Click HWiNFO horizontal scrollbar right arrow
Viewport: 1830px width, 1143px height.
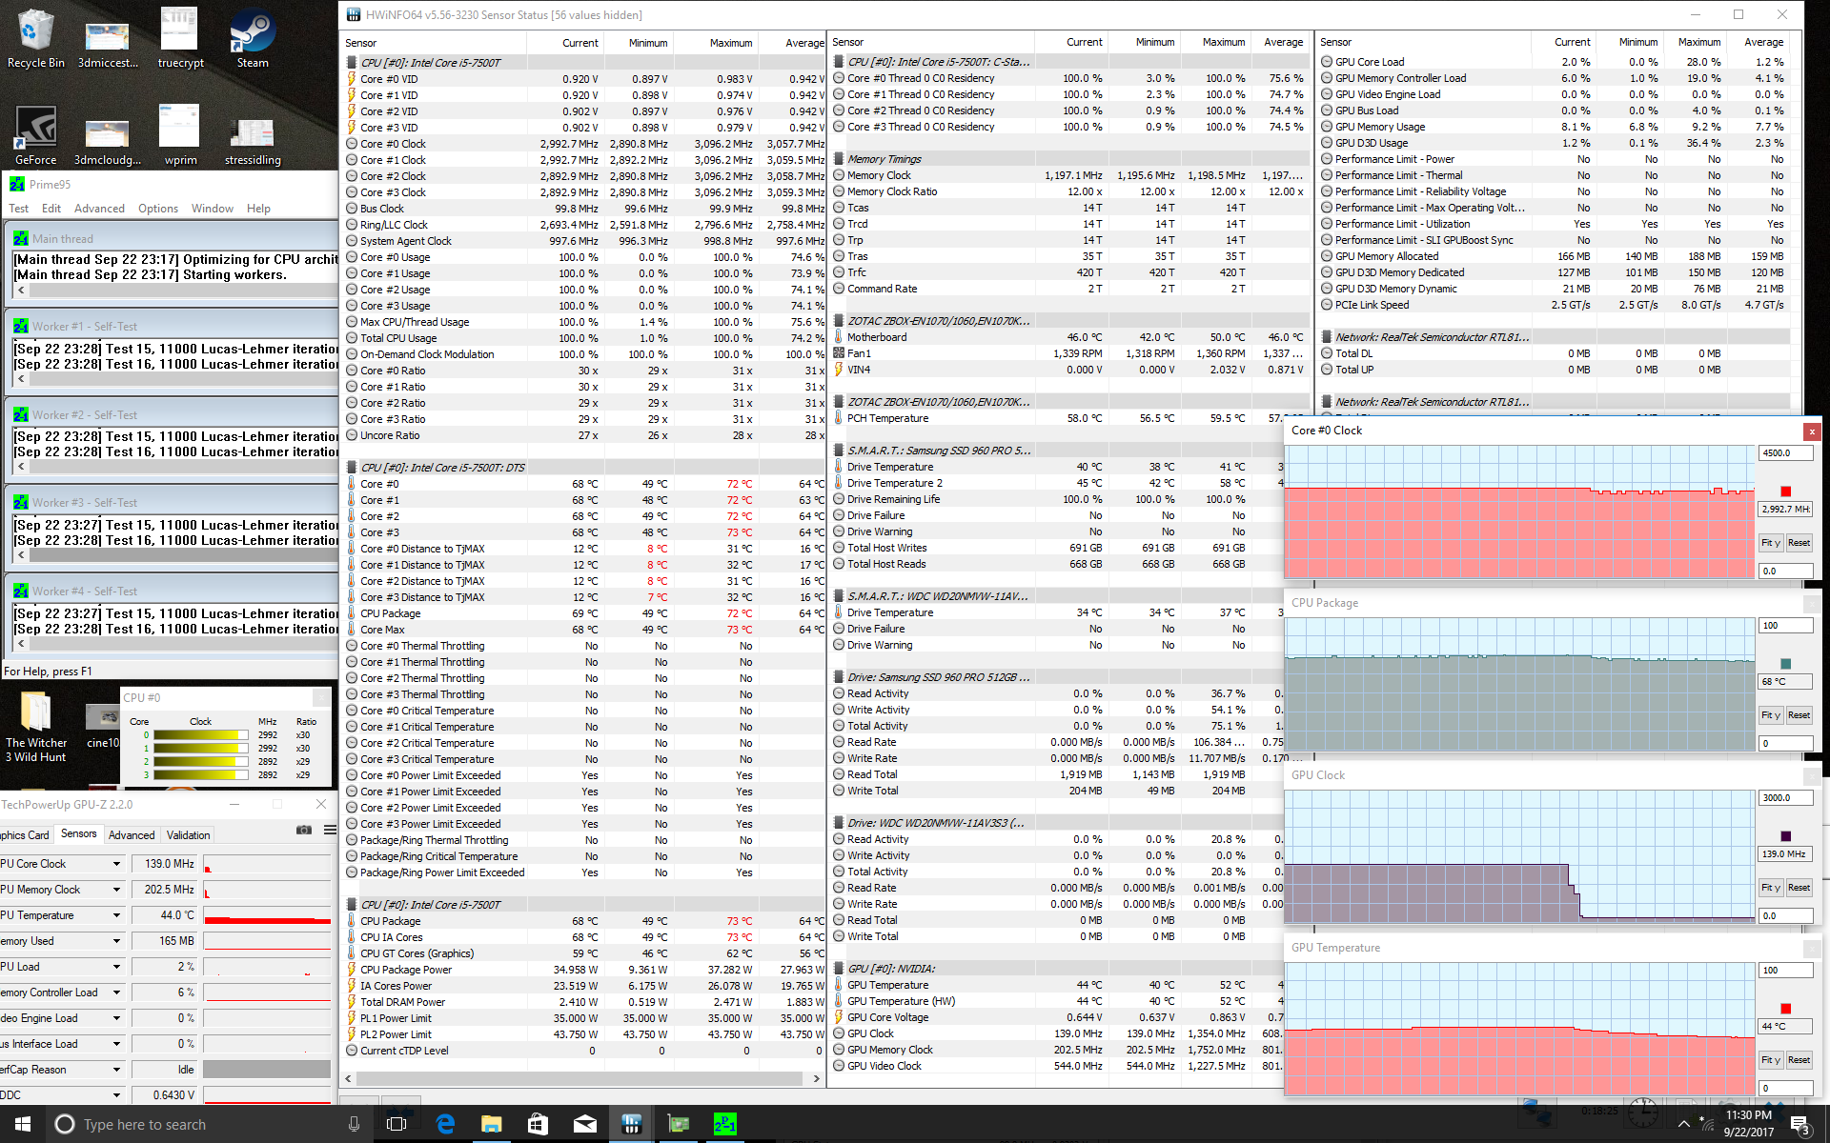pyautogui.click(x=816, y=1079)
